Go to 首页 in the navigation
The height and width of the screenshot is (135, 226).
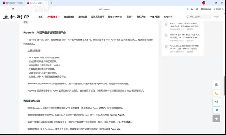click(x=41, y=17)
